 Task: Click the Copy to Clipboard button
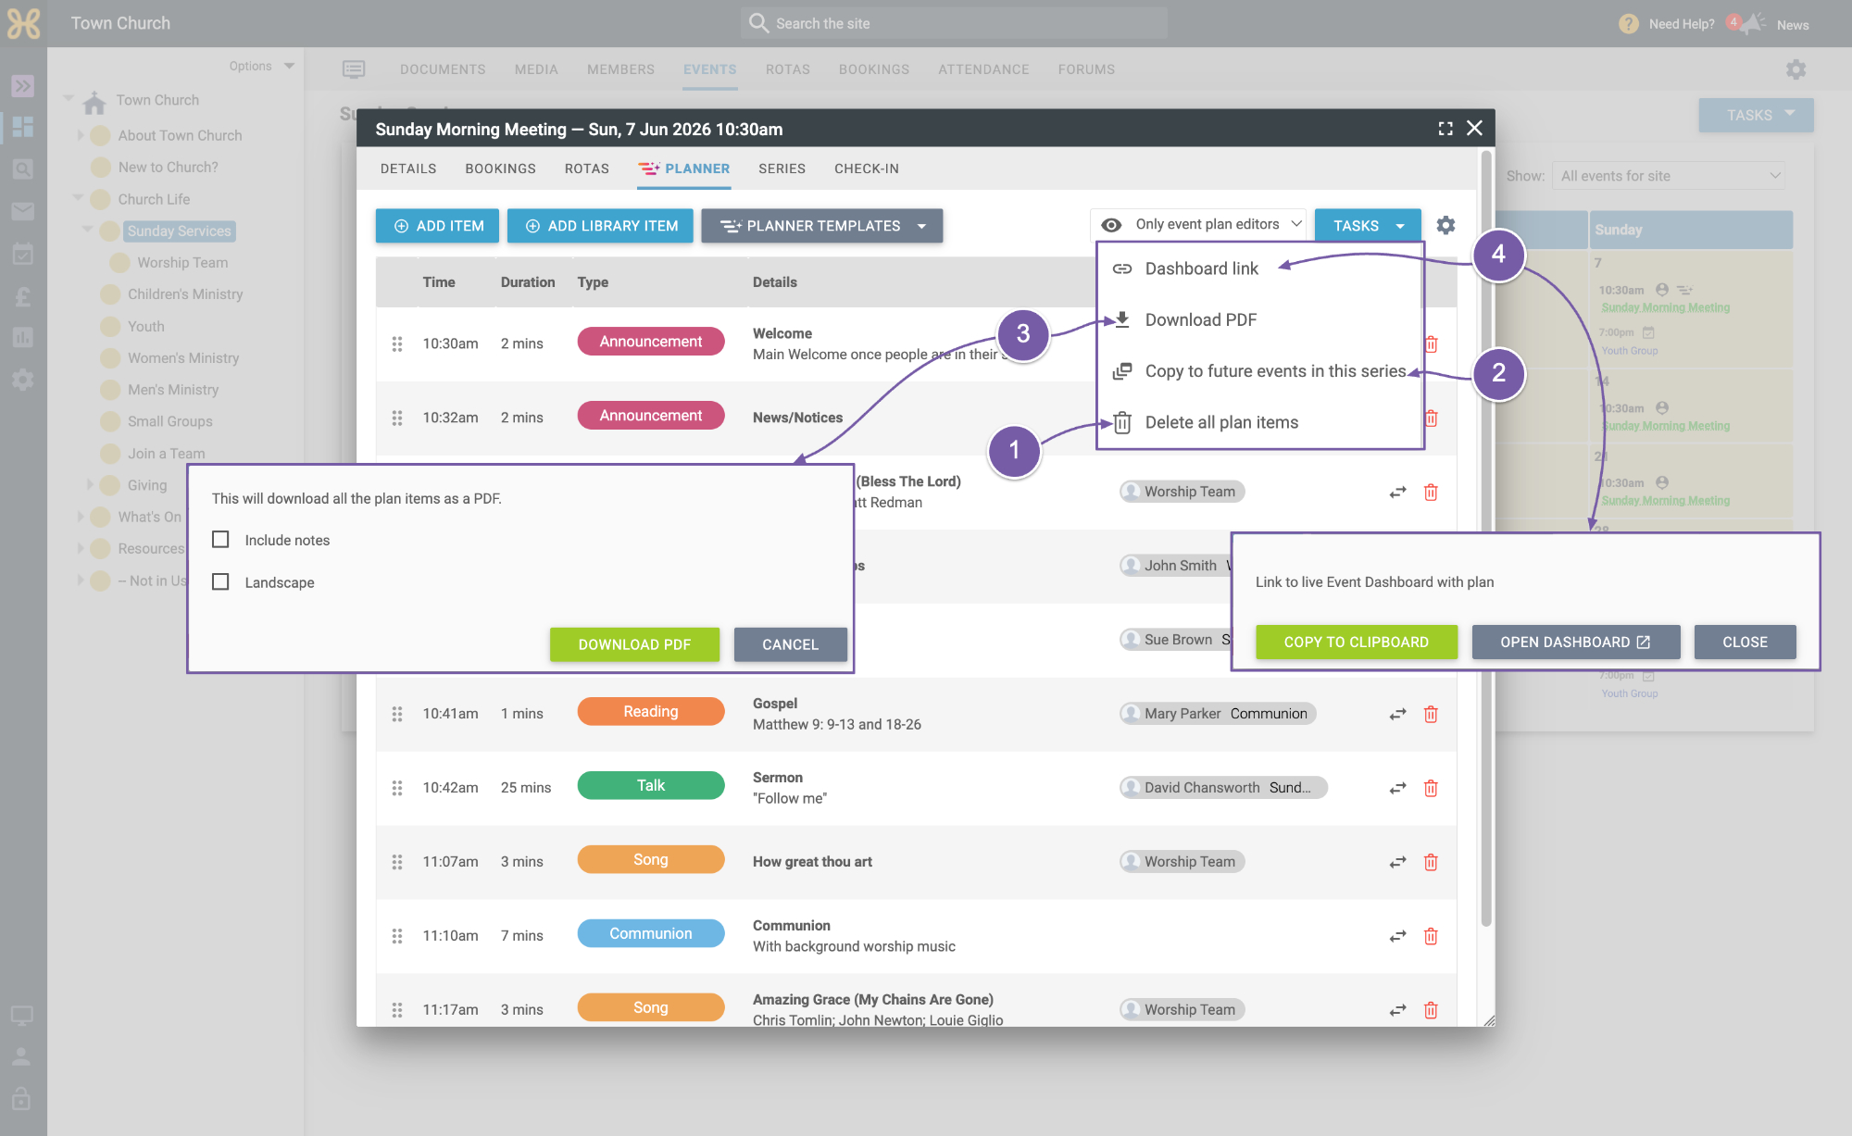[1357, 642]
